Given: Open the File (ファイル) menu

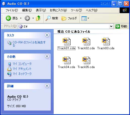Looking at the screenshot, I should click(12, 10).
